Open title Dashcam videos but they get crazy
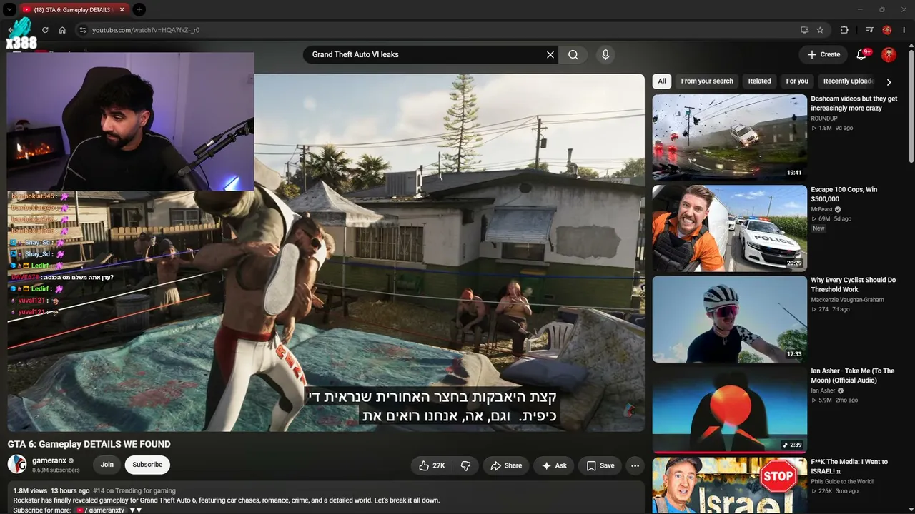 coord(854,104)
